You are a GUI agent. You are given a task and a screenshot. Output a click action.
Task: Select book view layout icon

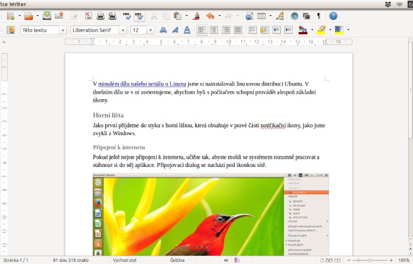[337, 260]
